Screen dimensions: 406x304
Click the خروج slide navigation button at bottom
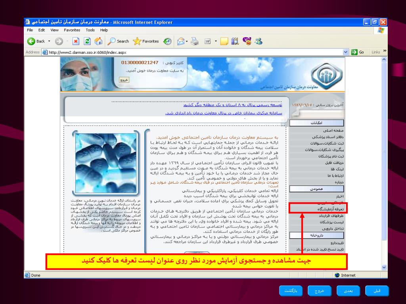coord(320,291)
